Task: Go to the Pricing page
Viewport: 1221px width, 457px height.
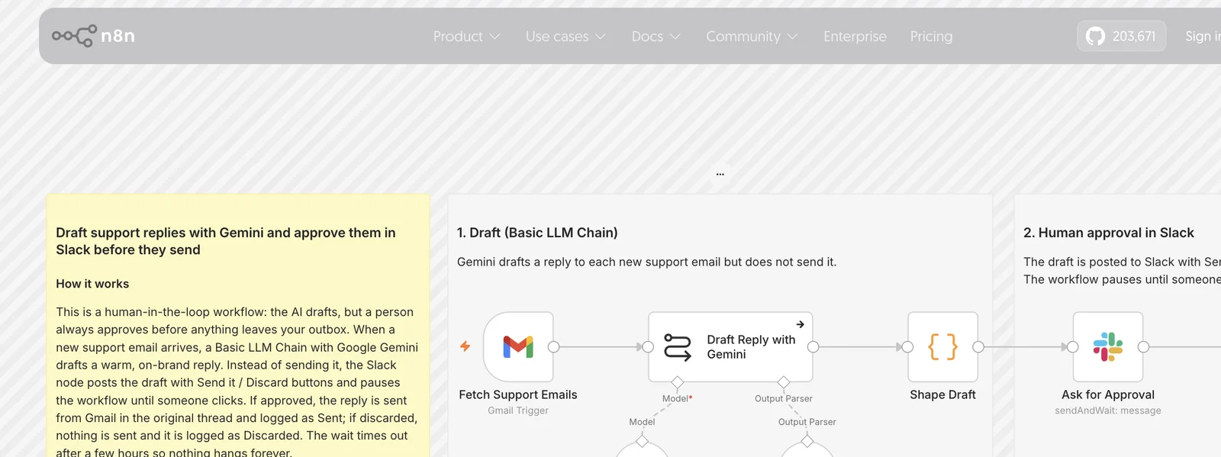Action: coord(931,36)
